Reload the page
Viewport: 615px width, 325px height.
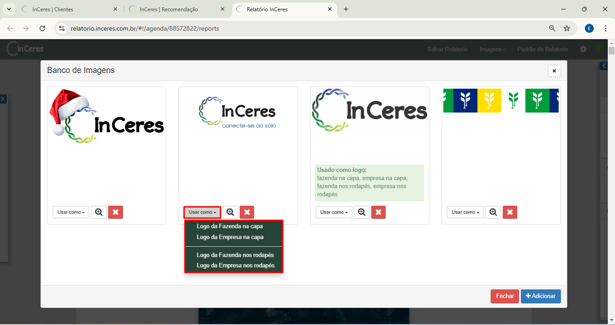(x=42, y=28)
